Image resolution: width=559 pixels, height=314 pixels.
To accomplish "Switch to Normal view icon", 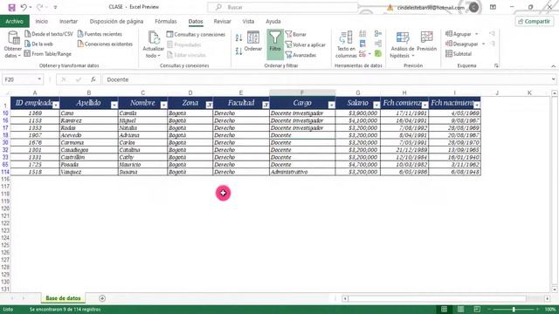I will [x=445, y=309].
